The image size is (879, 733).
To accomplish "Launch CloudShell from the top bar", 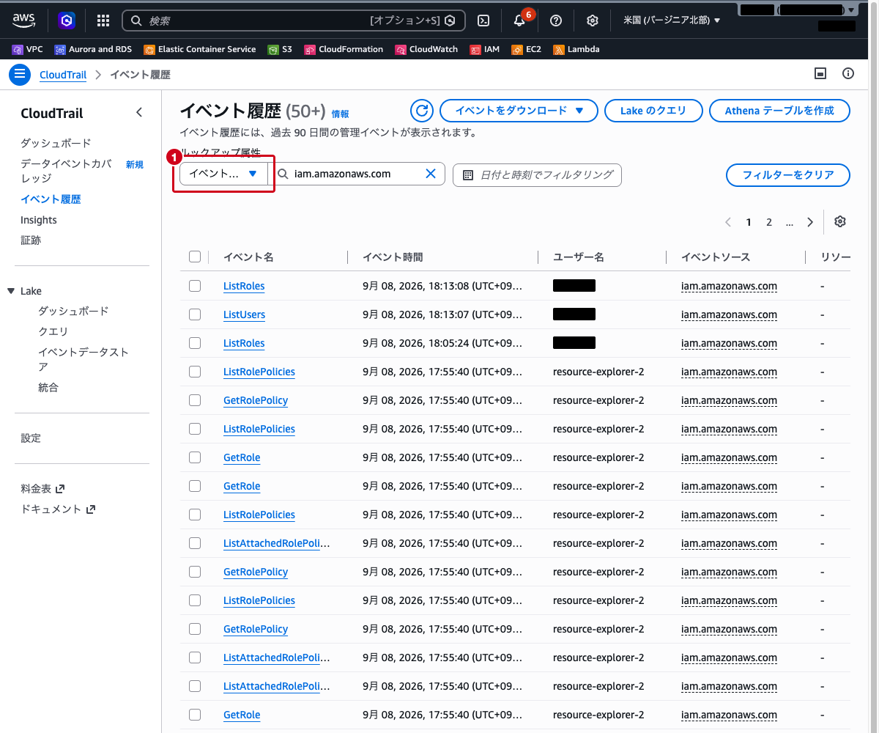I will 483,21.
